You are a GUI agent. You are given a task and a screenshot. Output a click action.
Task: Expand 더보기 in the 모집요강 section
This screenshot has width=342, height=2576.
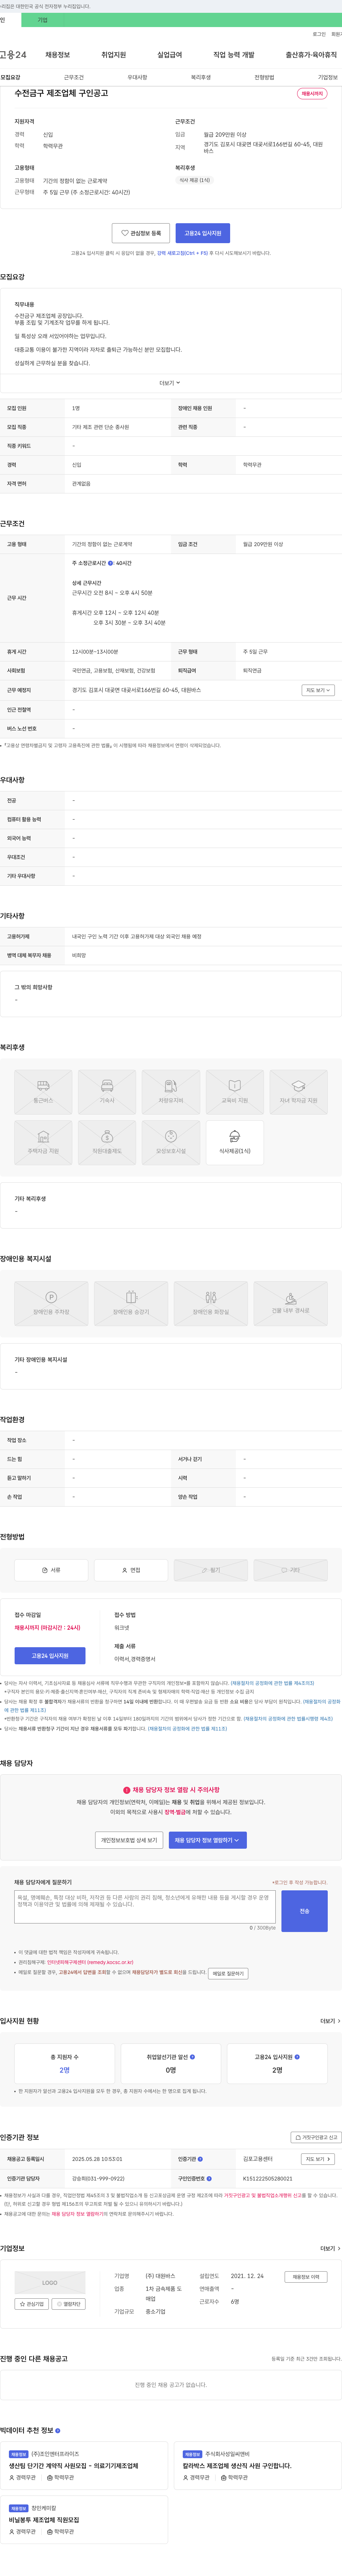click(170, 383)
